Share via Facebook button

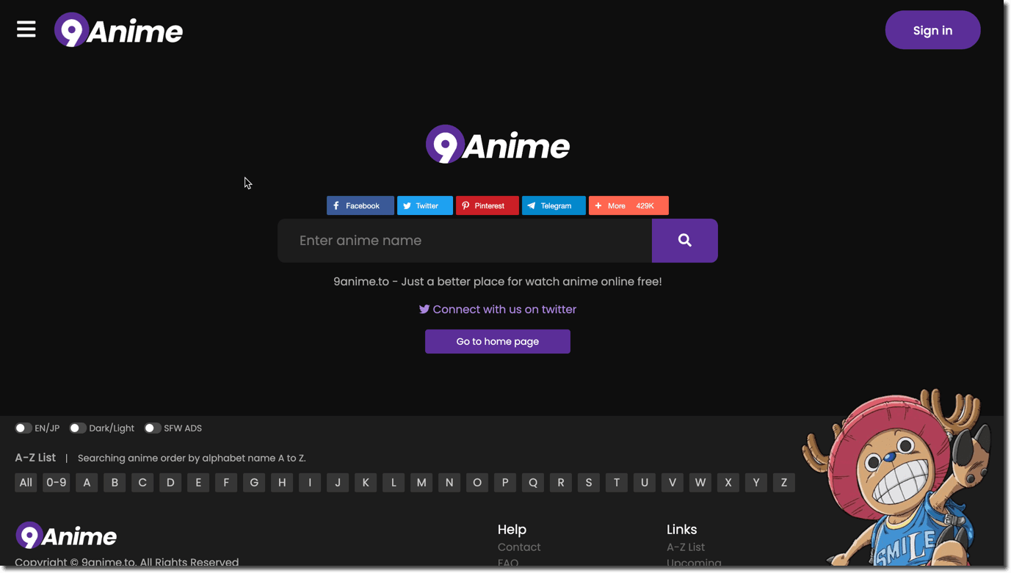[x=360, y=205]
